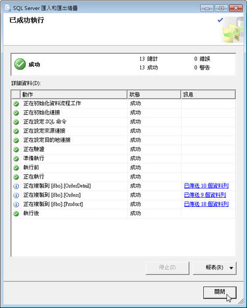247x308 pixels.
Task: Click the blue checkmark icon in the header
Action: pyautogui.click(x=221, y=20)
